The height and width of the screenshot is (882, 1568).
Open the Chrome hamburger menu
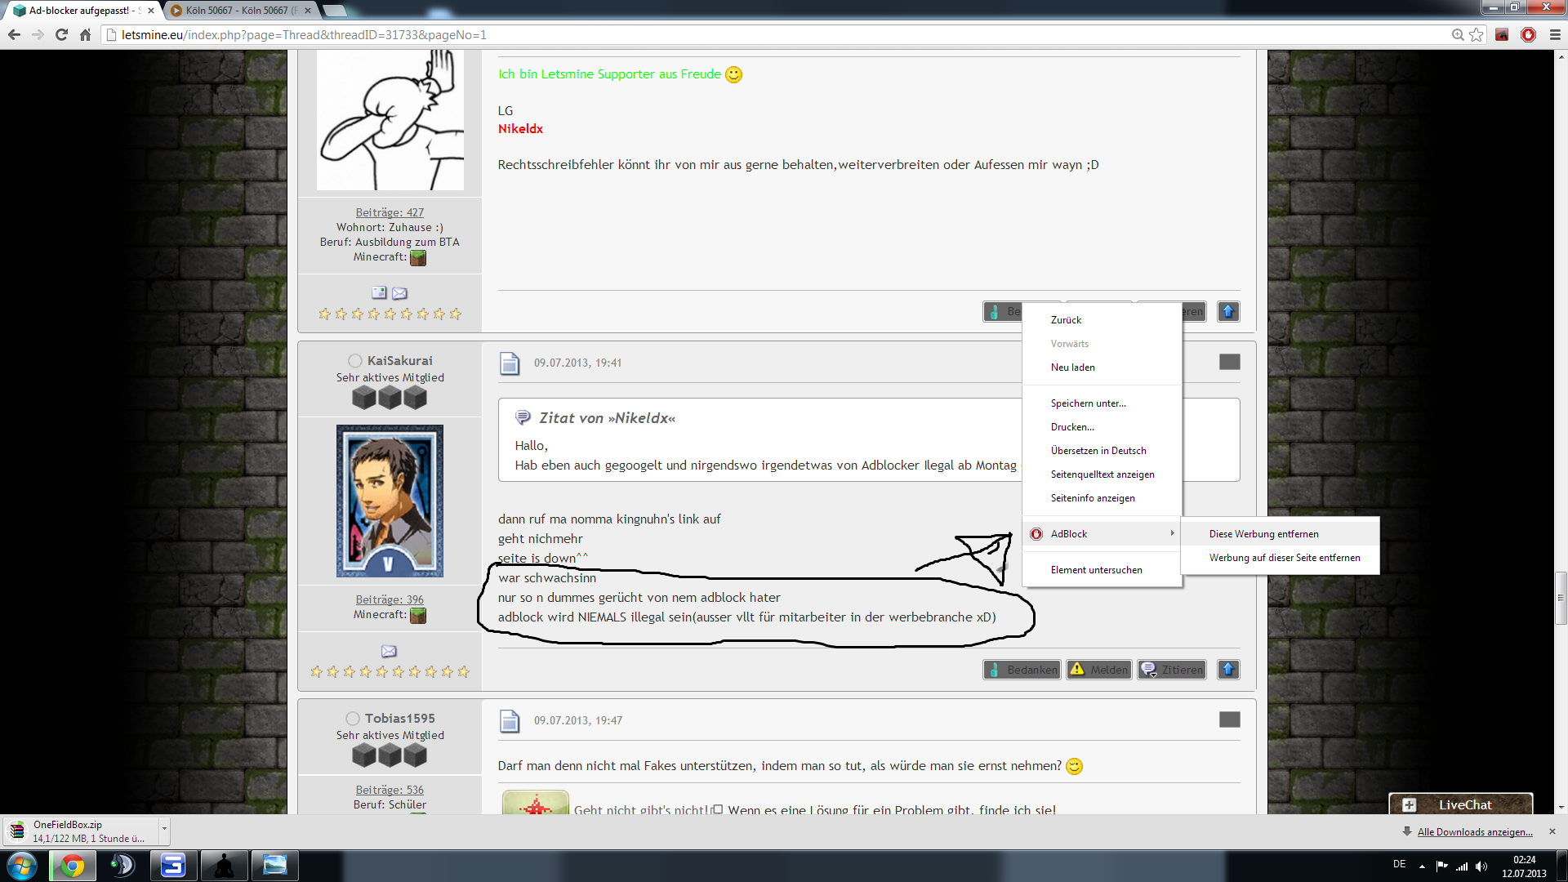1555,34
